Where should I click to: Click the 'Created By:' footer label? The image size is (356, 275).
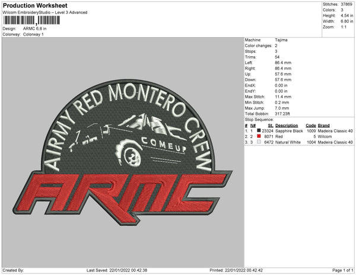coord(13,270)
